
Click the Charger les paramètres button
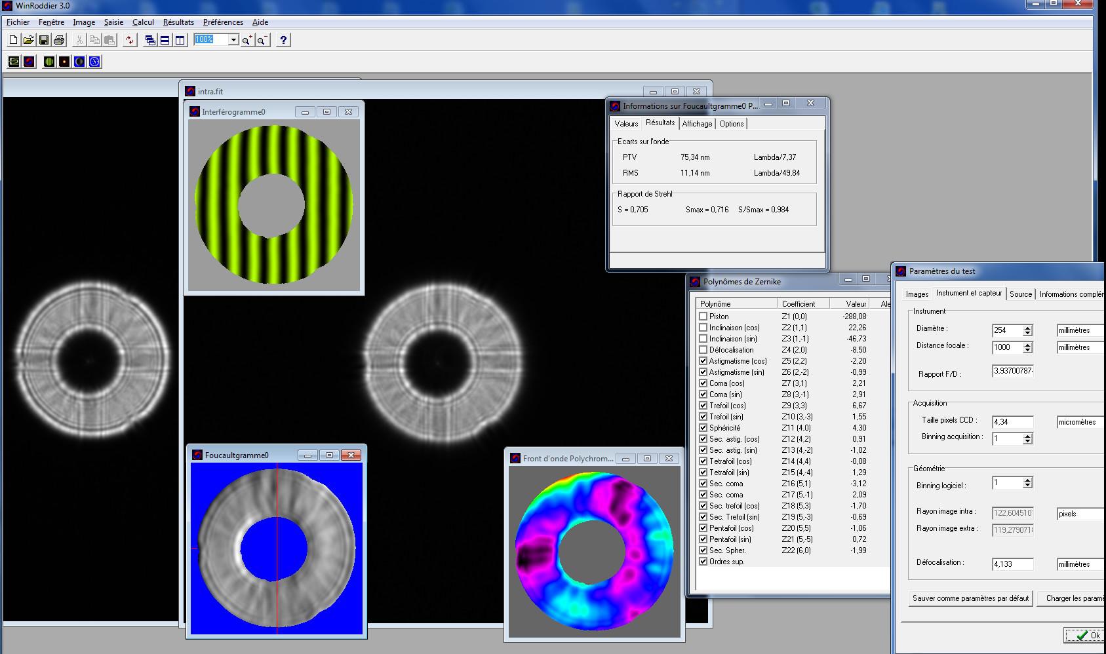tap(1071, 598)
